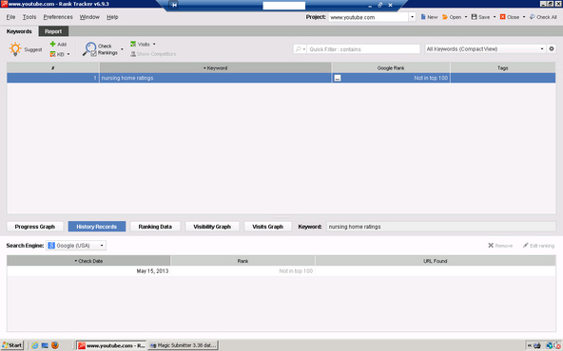Screen dimensions: 563x351
Task: Click into the Quick Filter field
Action: pyautogui.click(x=363, y=49)
